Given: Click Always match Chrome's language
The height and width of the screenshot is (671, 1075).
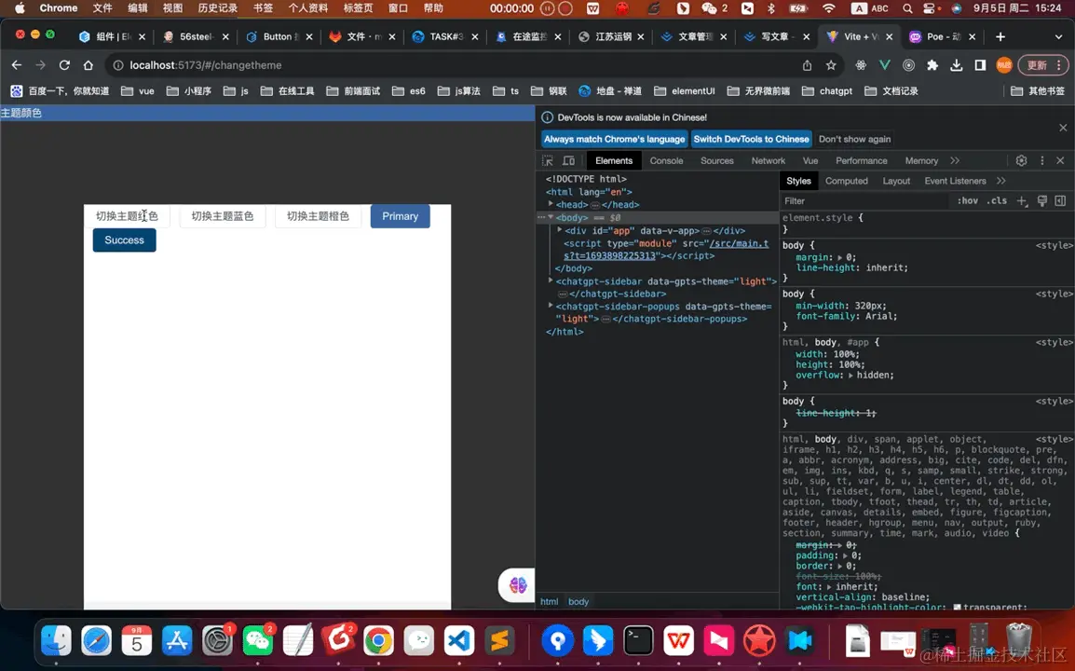Looking at the screenshot, I should pyautogui.click(x=614, y=139).
